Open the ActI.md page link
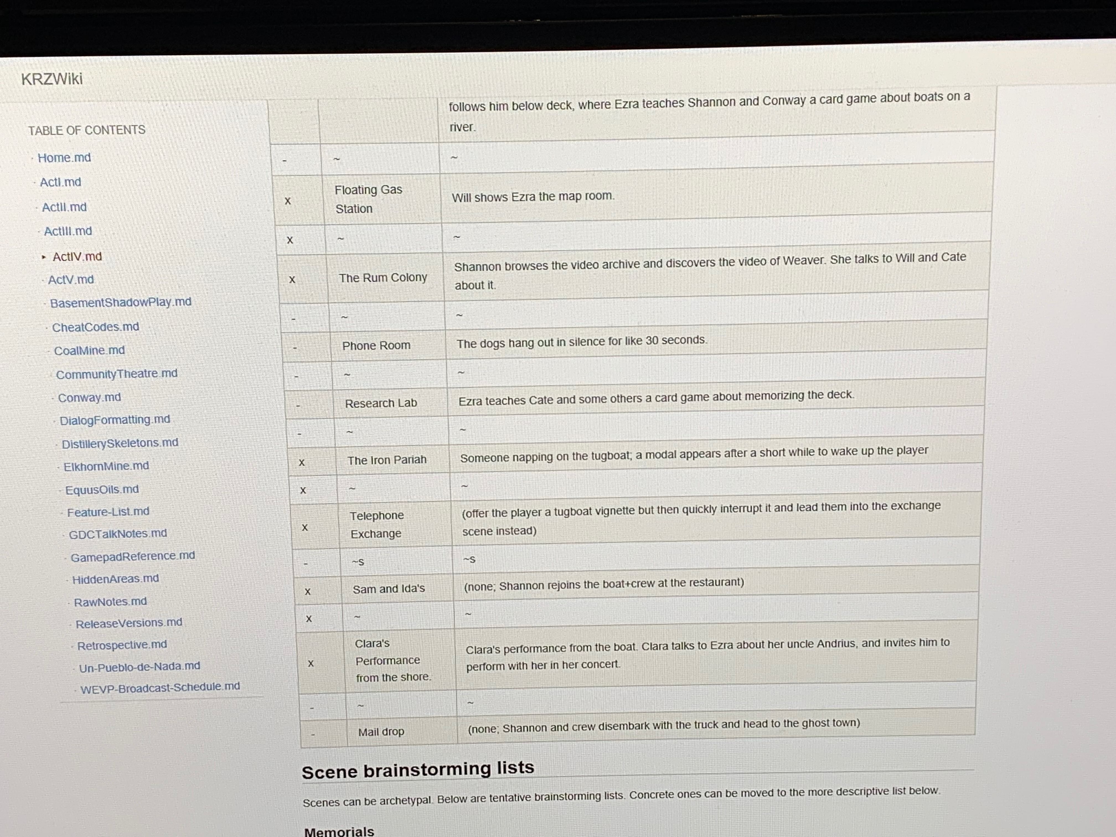The image size is (1116, 837). point(61,182)
